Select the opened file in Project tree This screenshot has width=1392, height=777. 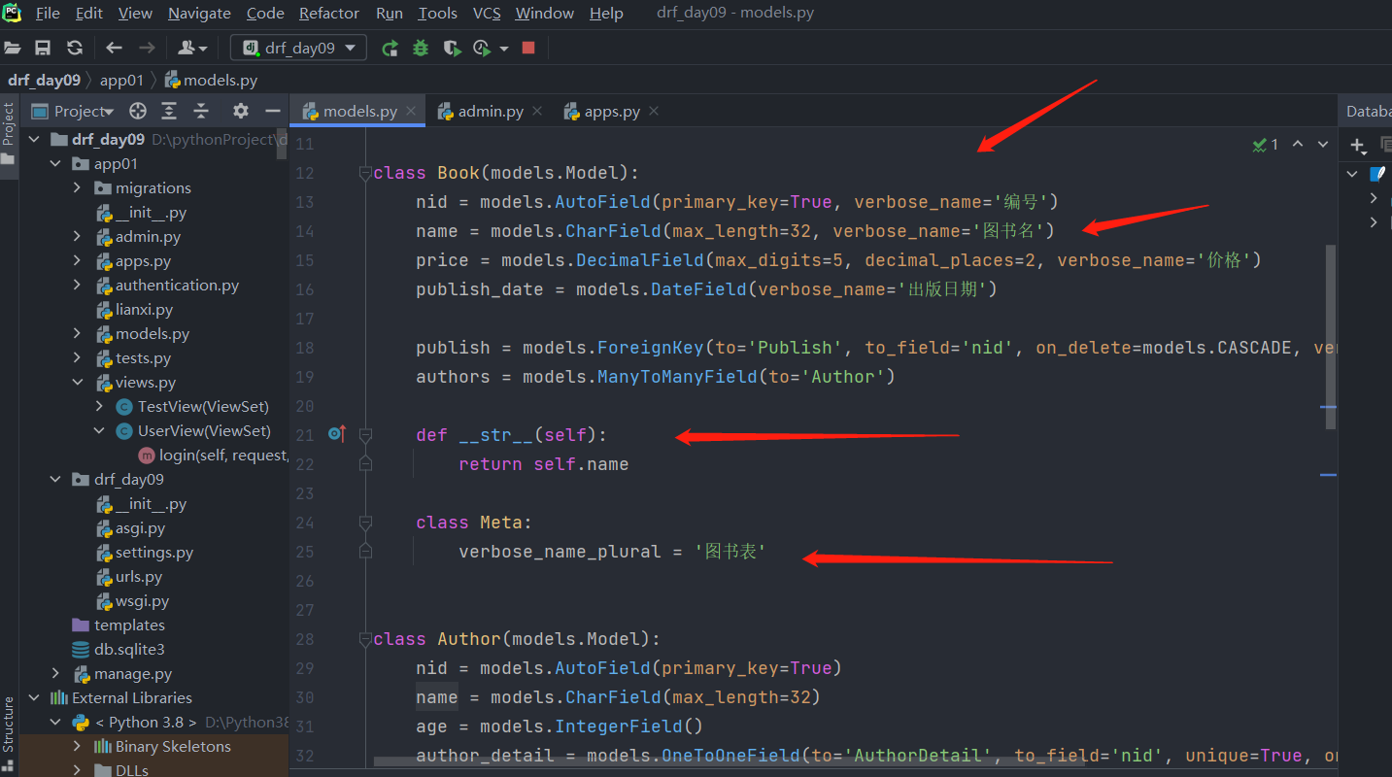[138, 111]
